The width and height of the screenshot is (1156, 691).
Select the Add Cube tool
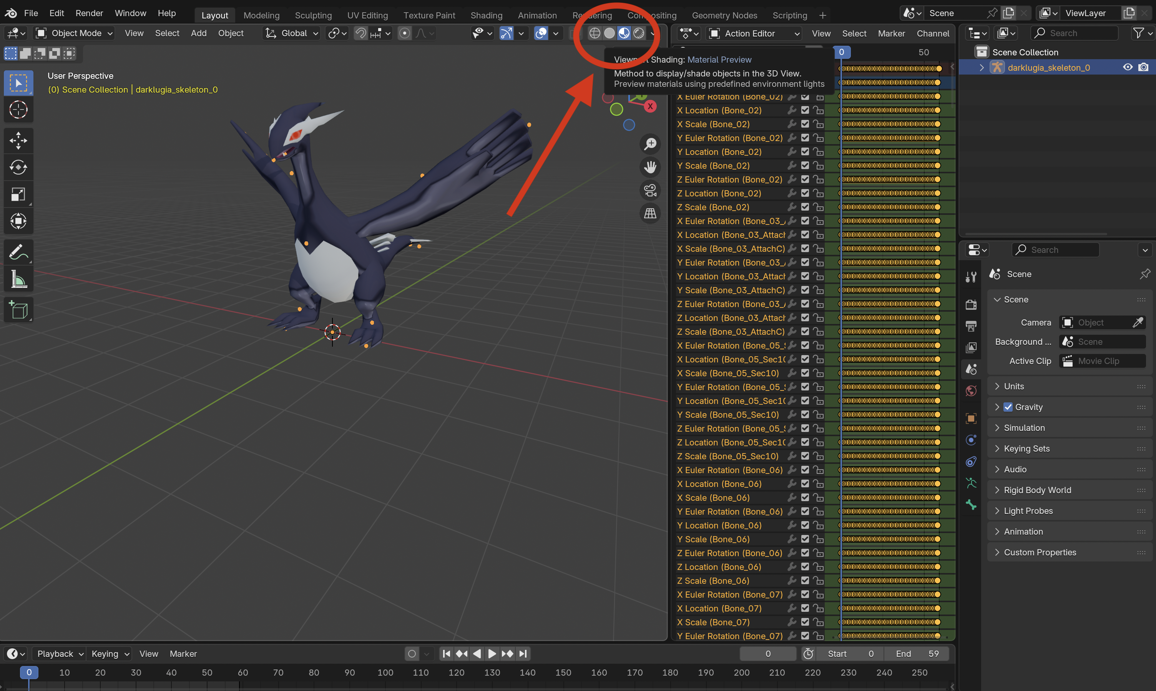coord(18,310)
